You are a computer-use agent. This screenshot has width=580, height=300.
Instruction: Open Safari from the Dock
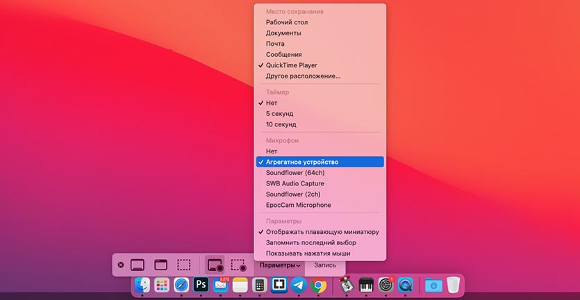181,285
